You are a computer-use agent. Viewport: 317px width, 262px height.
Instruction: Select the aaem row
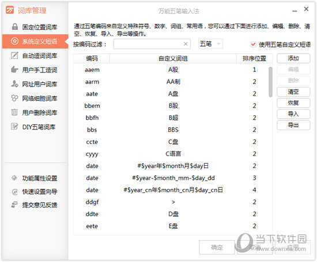(171, 70)
